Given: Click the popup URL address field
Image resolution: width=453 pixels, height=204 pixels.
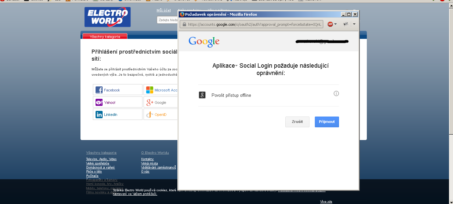Looking at the screenshot, I should [252, 24].
